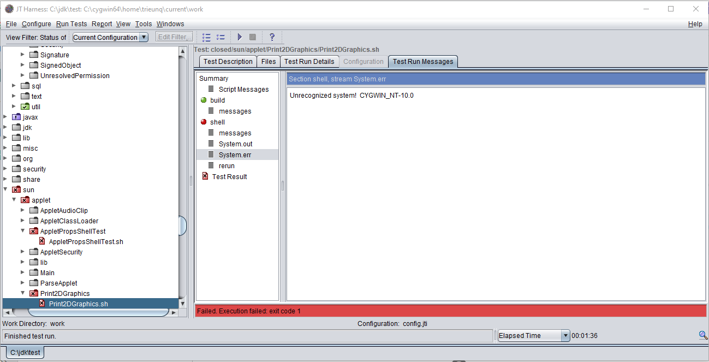
Task: Click the tree panel horizontal scrollbar
Action: [x=98, y=312]
